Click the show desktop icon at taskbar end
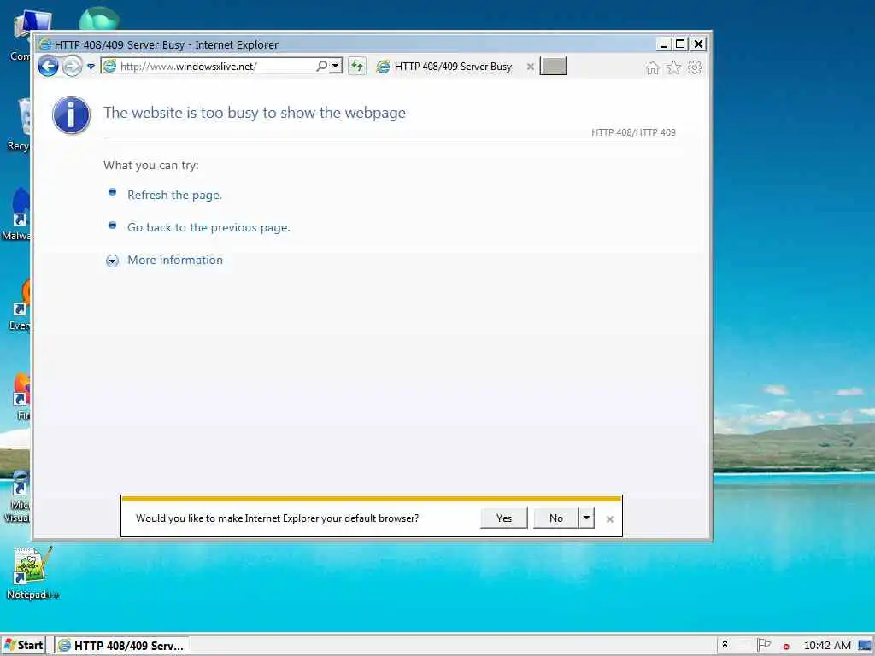 (x=866, y=646)
